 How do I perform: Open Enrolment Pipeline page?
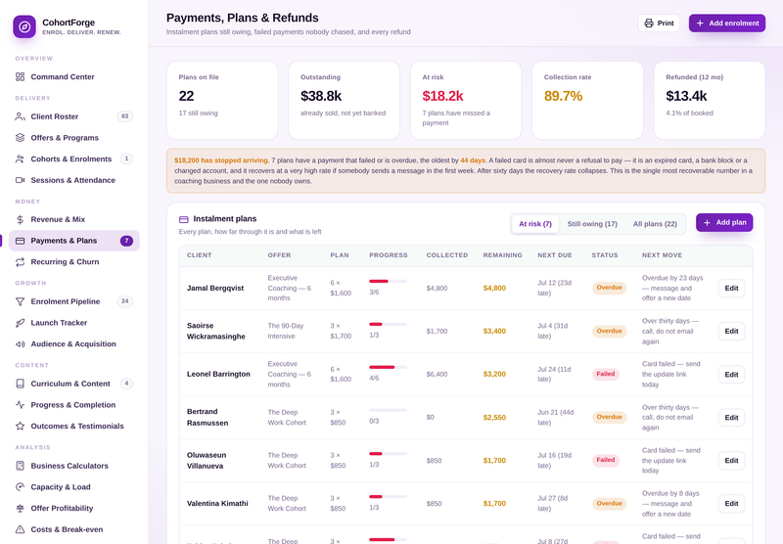tap(74, 301)
